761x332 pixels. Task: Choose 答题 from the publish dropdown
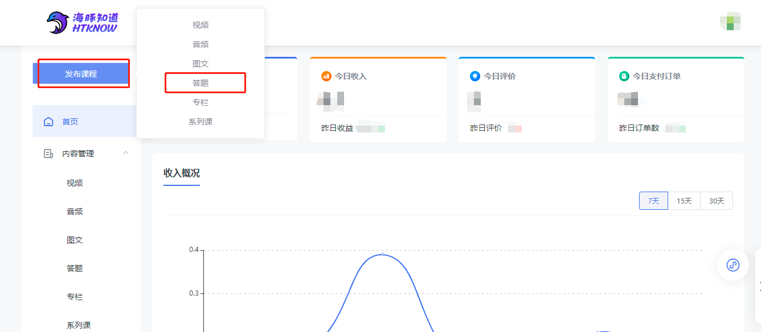[201, 83]
